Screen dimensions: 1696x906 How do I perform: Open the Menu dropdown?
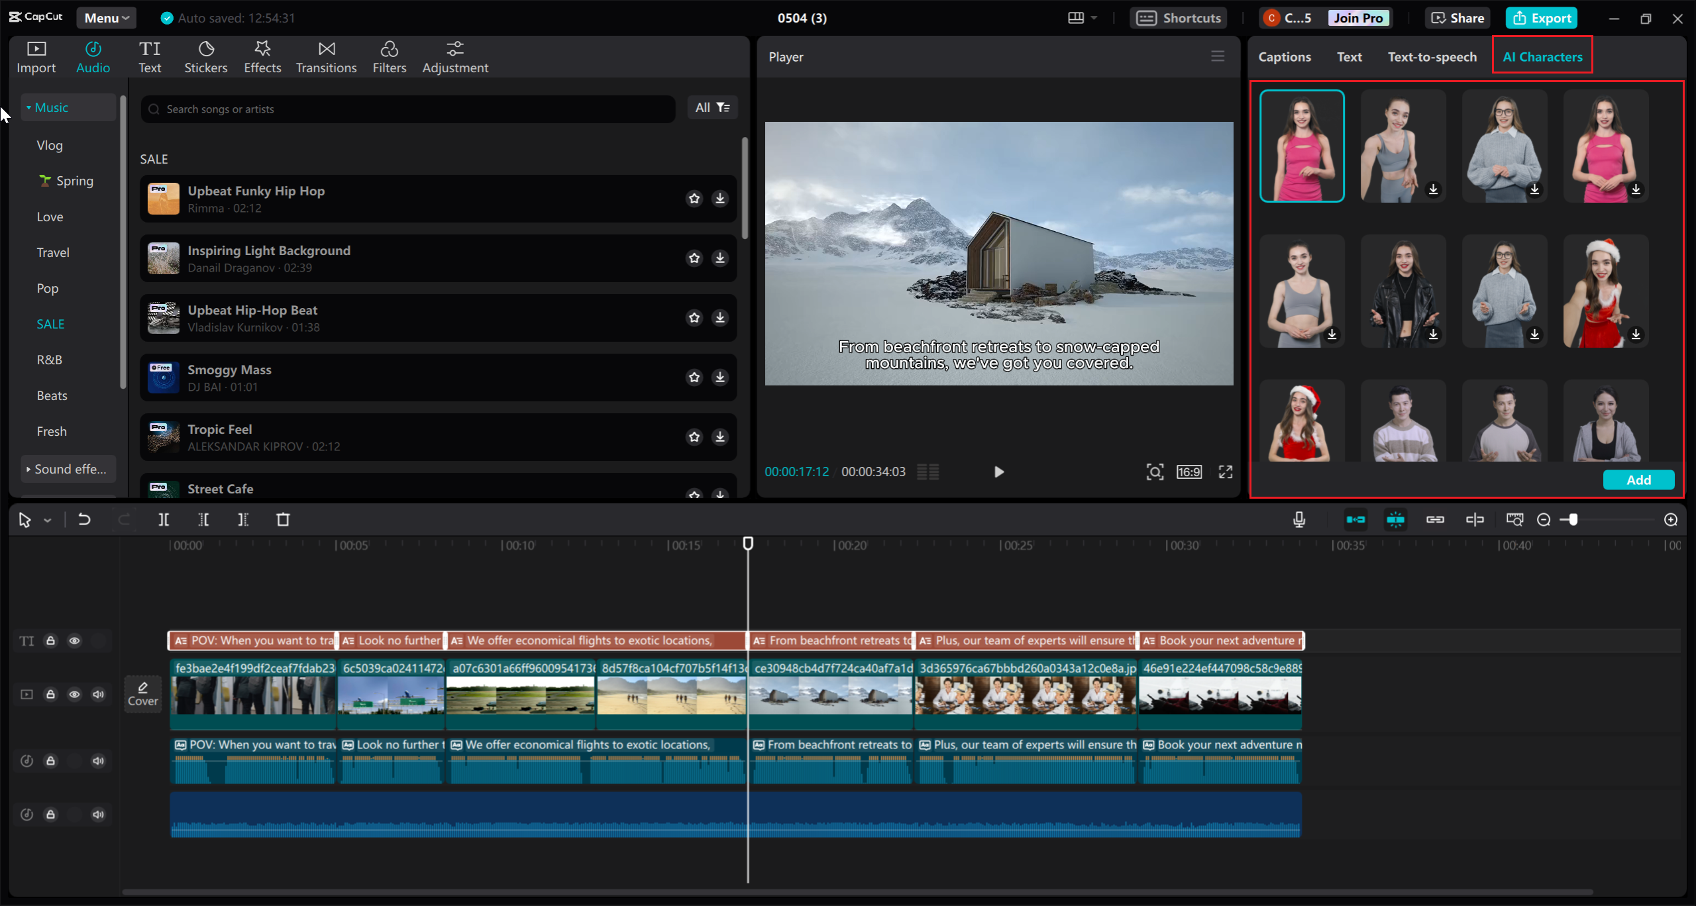[x=107, y=18]
